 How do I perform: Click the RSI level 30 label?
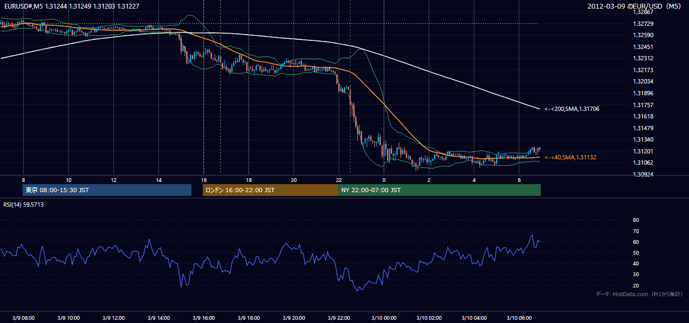coord(636,275)
